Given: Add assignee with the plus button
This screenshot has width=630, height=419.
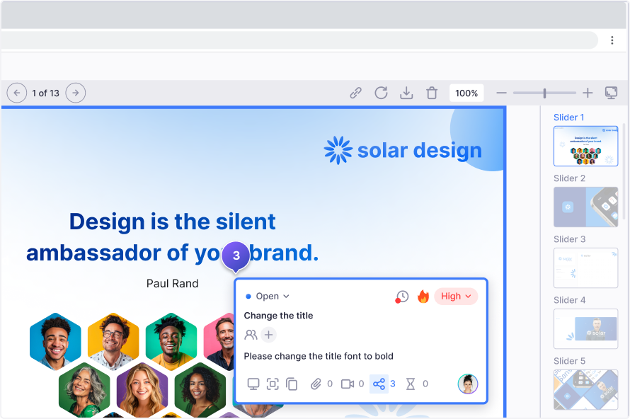Looking at the screenshot, I should point(268,335).
